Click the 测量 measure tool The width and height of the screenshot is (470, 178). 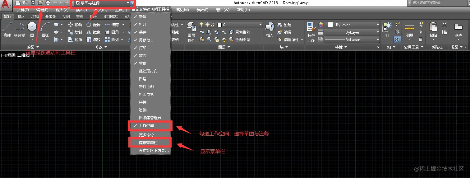point(410,30)
